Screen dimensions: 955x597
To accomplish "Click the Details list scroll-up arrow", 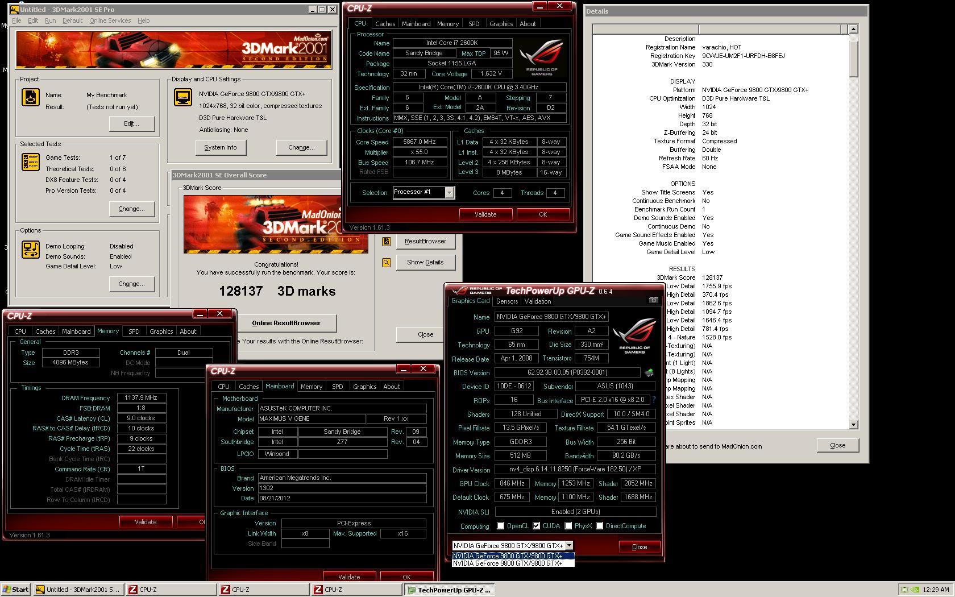I will [853, 29].
